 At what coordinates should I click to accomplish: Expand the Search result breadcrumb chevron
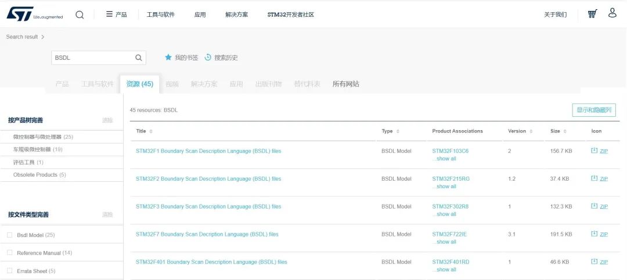click(x=43, y=37)
